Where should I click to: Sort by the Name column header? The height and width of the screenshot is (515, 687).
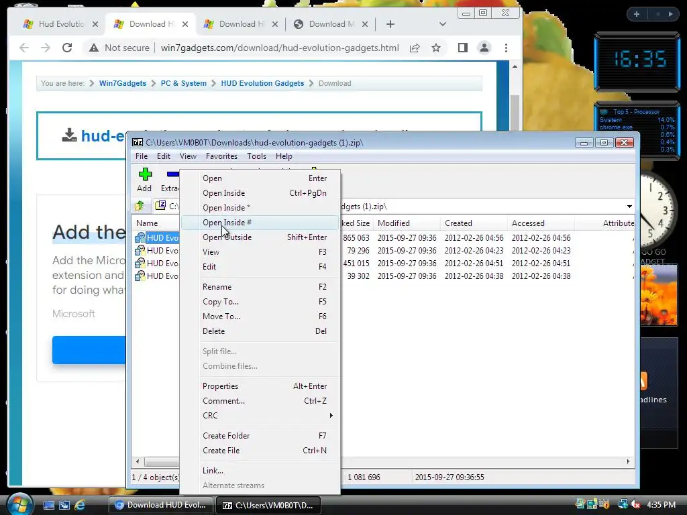click(x=156, y=223)
